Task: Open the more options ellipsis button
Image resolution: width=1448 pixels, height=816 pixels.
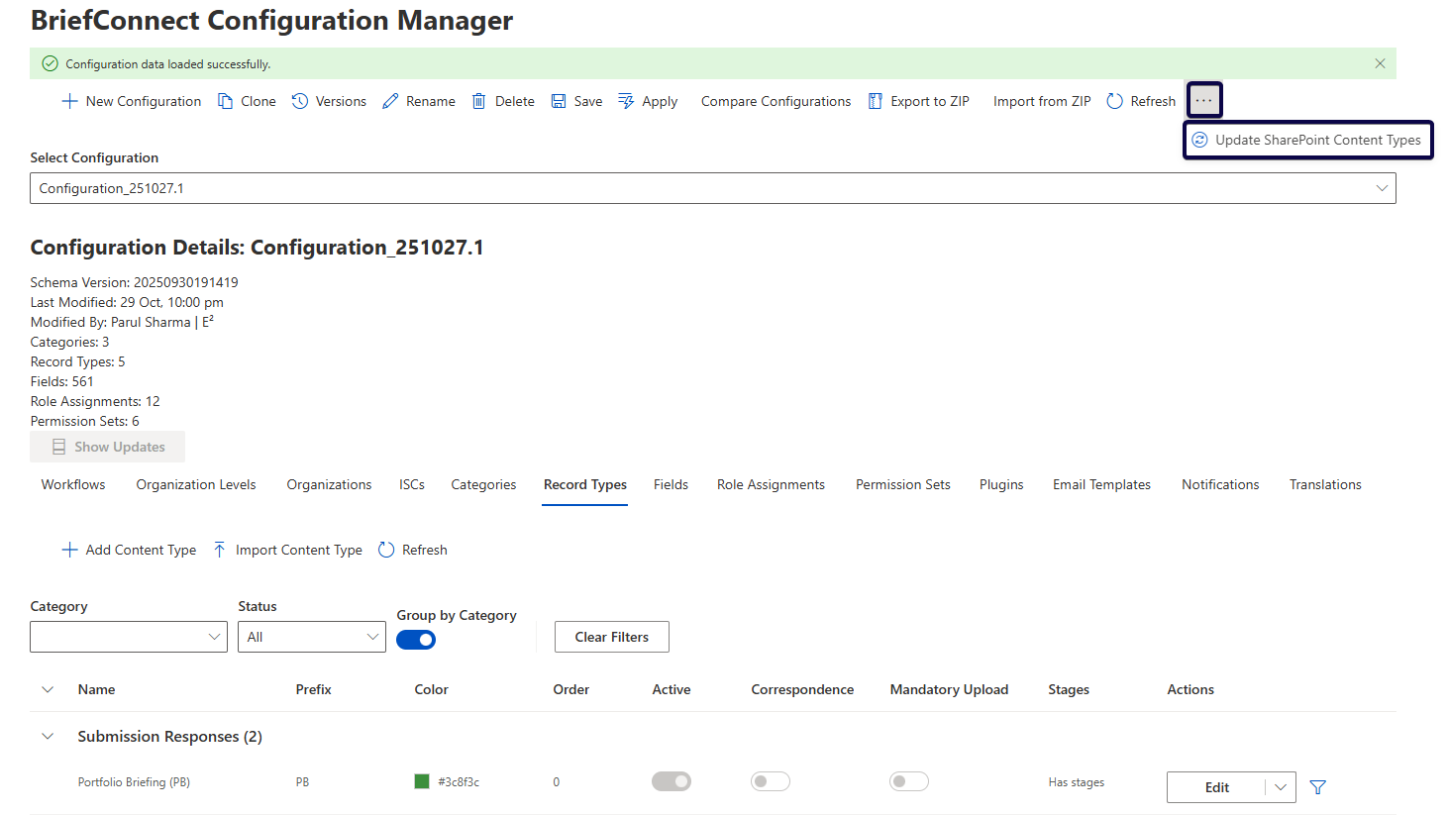Action: (x=1203, y=100)
